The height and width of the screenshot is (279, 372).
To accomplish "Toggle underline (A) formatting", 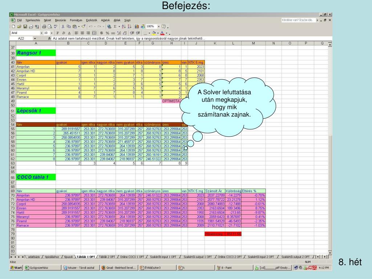I will tap(69, 33).
